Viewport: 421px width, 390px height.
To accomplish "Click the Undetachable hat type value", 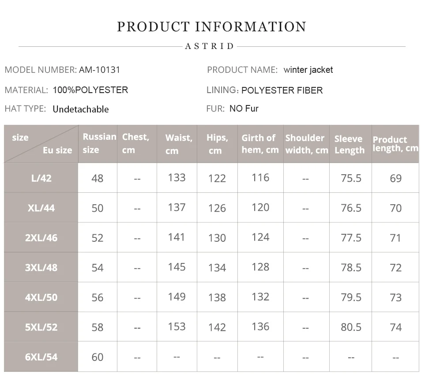I will coord(81,109).
